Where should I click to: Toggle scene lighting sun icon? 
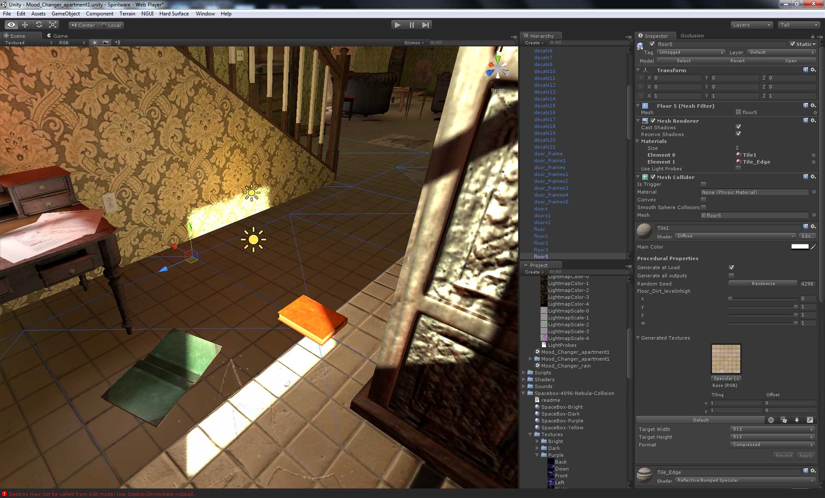point(95,43)
